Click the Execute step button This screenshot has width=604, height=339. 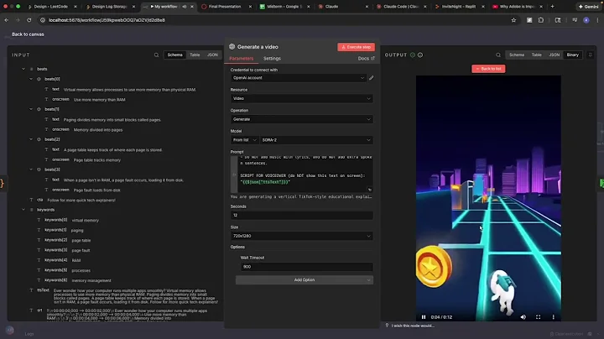click(x=356, y=47)
